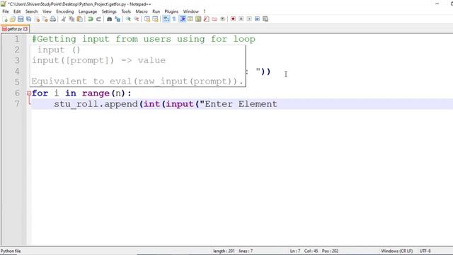The width and height of the screenshot is (453, 255).
Task: Open the ? help menu
Action: [205, 11]
